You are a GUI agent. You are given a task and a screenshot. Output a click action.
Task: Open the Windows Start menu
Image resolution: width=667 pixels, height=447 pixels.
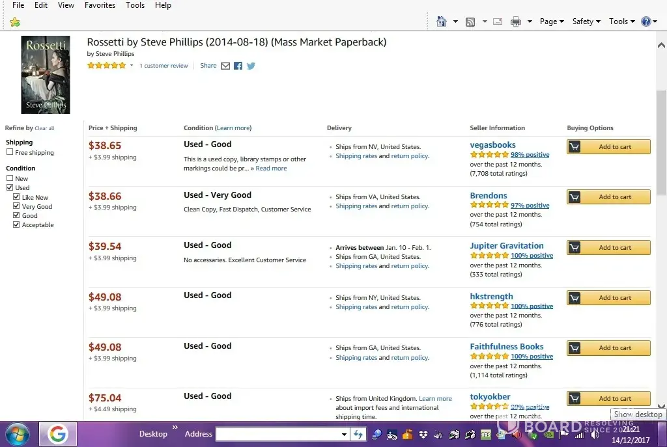coord(18,434)
